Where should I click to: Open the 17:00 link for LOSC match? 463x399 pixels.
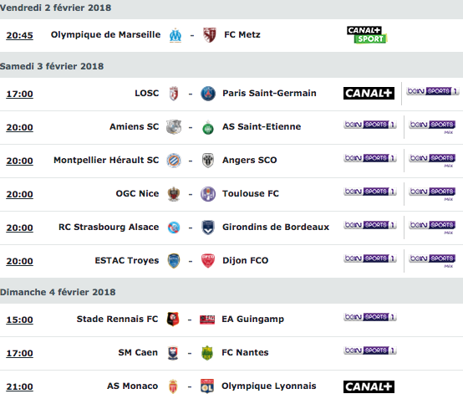click(x=20, y=94)
